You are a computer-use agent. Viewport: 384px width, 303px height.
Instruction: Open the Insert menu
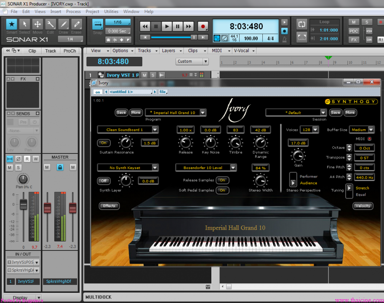pyautogui.click(x=56, y=11)
